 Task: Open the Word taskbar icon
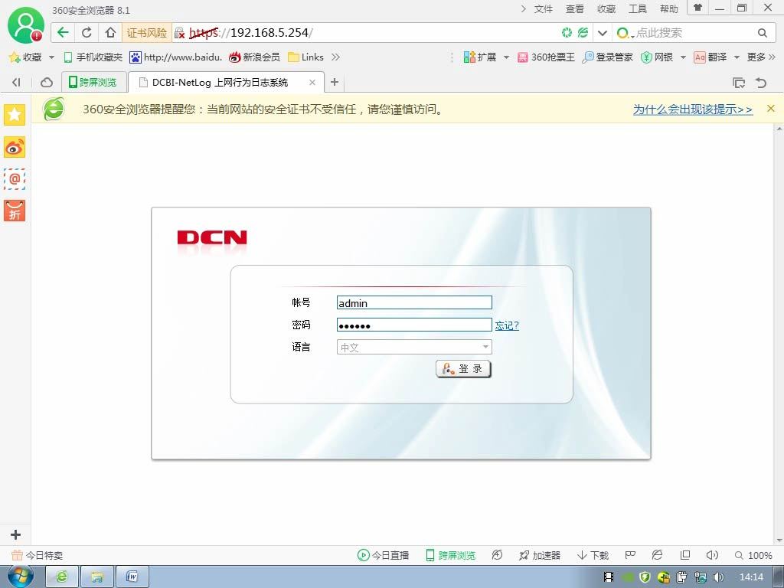[132, 577]
